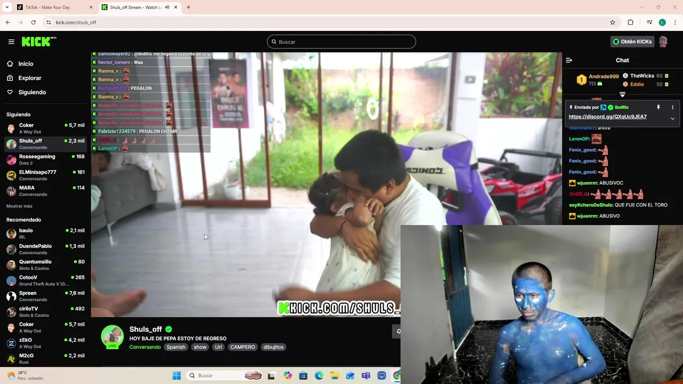Open a new browser tab
Screen dimensions: 683x384
coord(188,7)
